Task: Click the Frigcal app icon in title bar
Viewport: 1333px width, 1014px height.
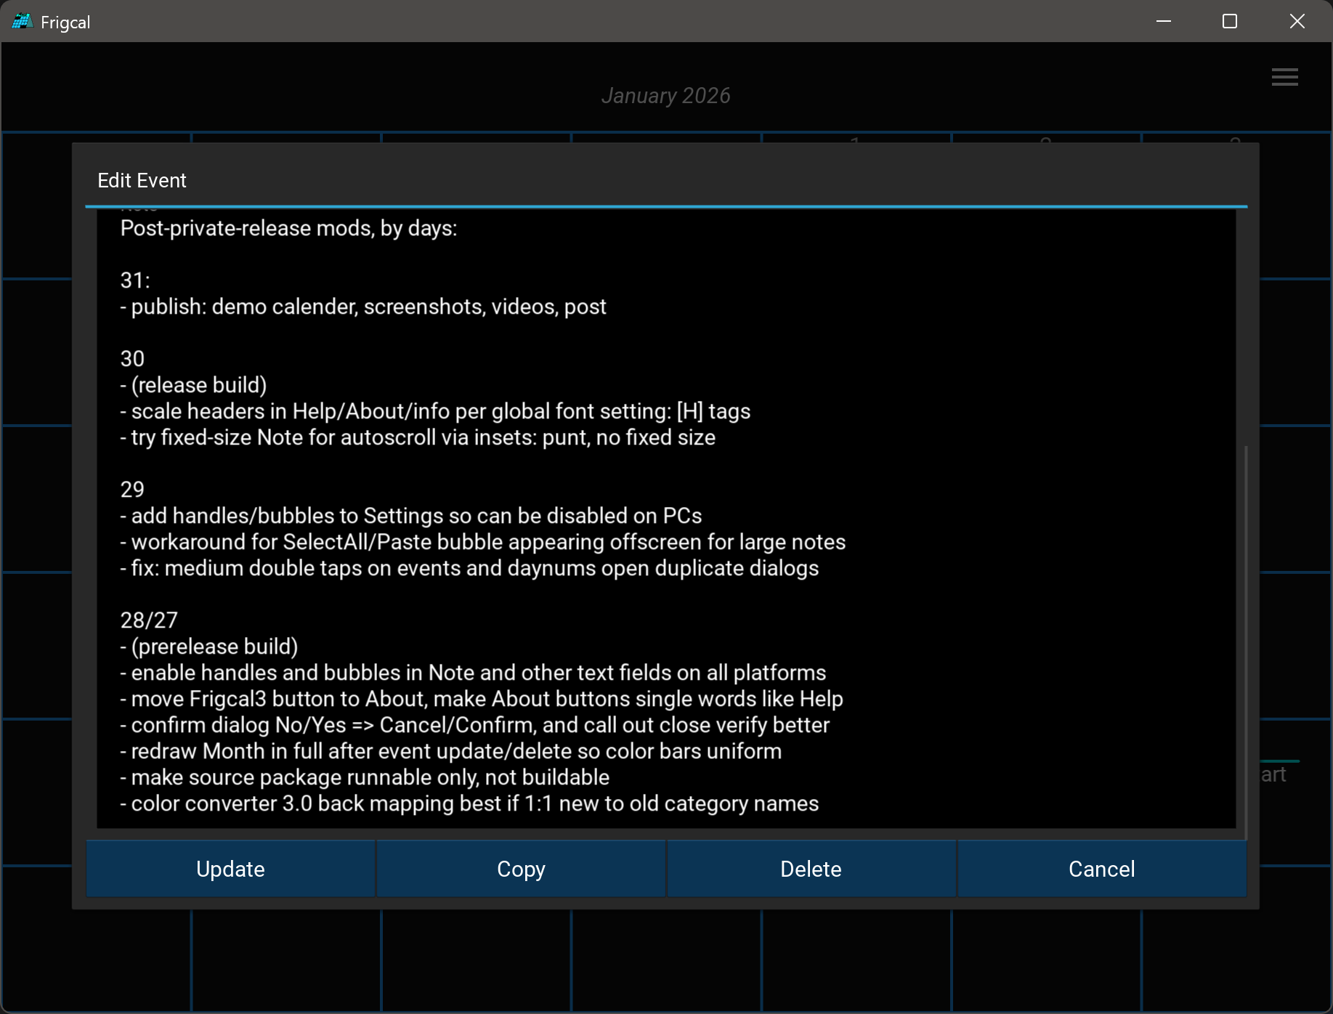Action: coord(22,22)
